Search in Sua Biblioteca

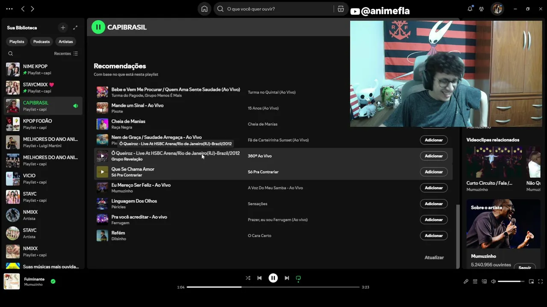[11, 54]
